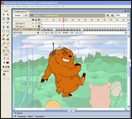This screenshot has width=132, height=119.
Task: Open the File menu
Action: (3, 7)
